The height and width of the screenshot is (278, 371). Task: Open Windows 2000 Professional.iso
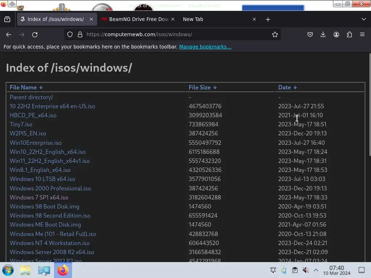tap(50, 188)
